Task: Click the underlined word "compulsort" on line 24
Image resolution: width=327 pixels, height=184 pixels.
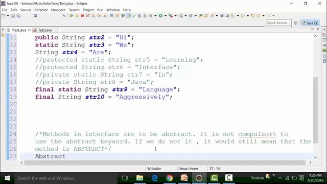Action: tap(257, 134)
